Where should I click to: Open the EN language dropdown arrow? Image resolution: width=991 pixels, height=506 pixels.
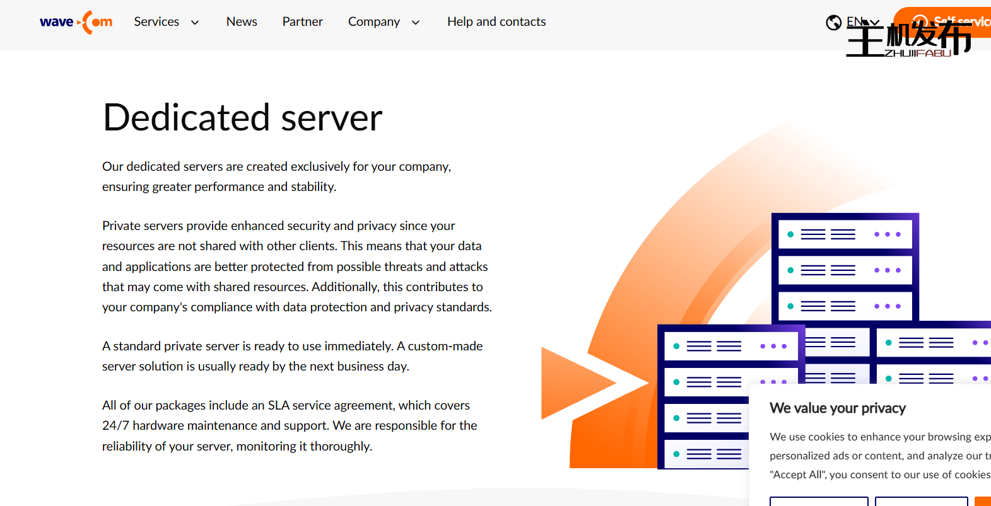pyautogui.click(x=874, y=23)
